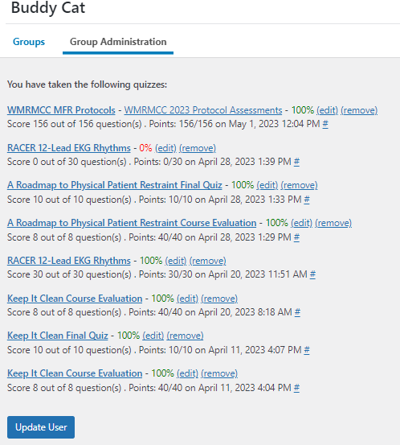Remove the 0% RACER 12-Lead EKG attempt

(198, 148)
